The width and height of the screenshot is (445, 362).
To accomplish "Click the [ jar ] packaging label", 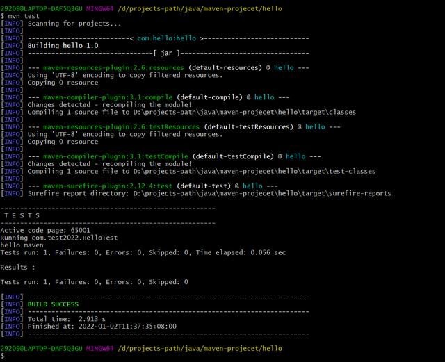I will pyautogui.click(x=165, y=54).
